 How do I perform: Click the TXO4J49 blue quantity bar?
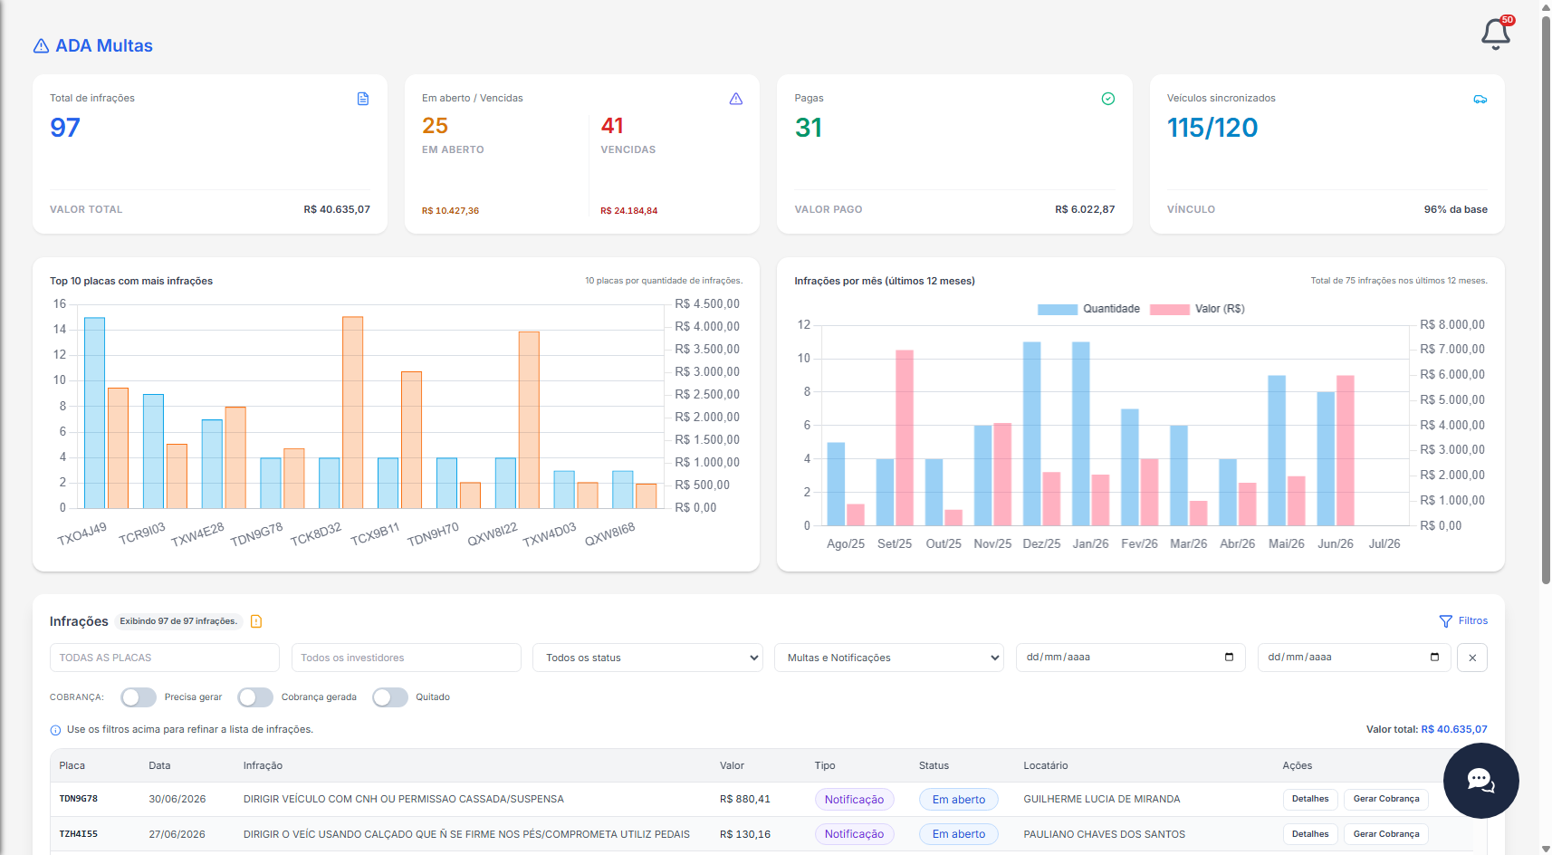[x=94, y=413]
